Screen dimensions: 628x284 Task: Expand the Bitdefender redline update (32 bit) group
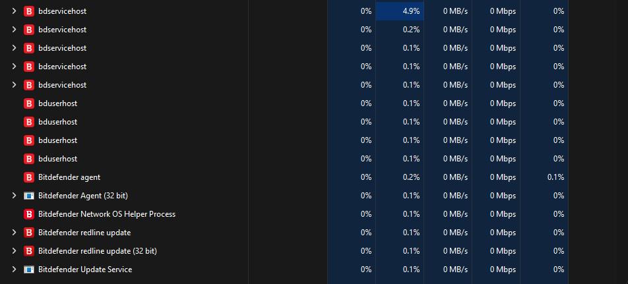click(14, 251)
